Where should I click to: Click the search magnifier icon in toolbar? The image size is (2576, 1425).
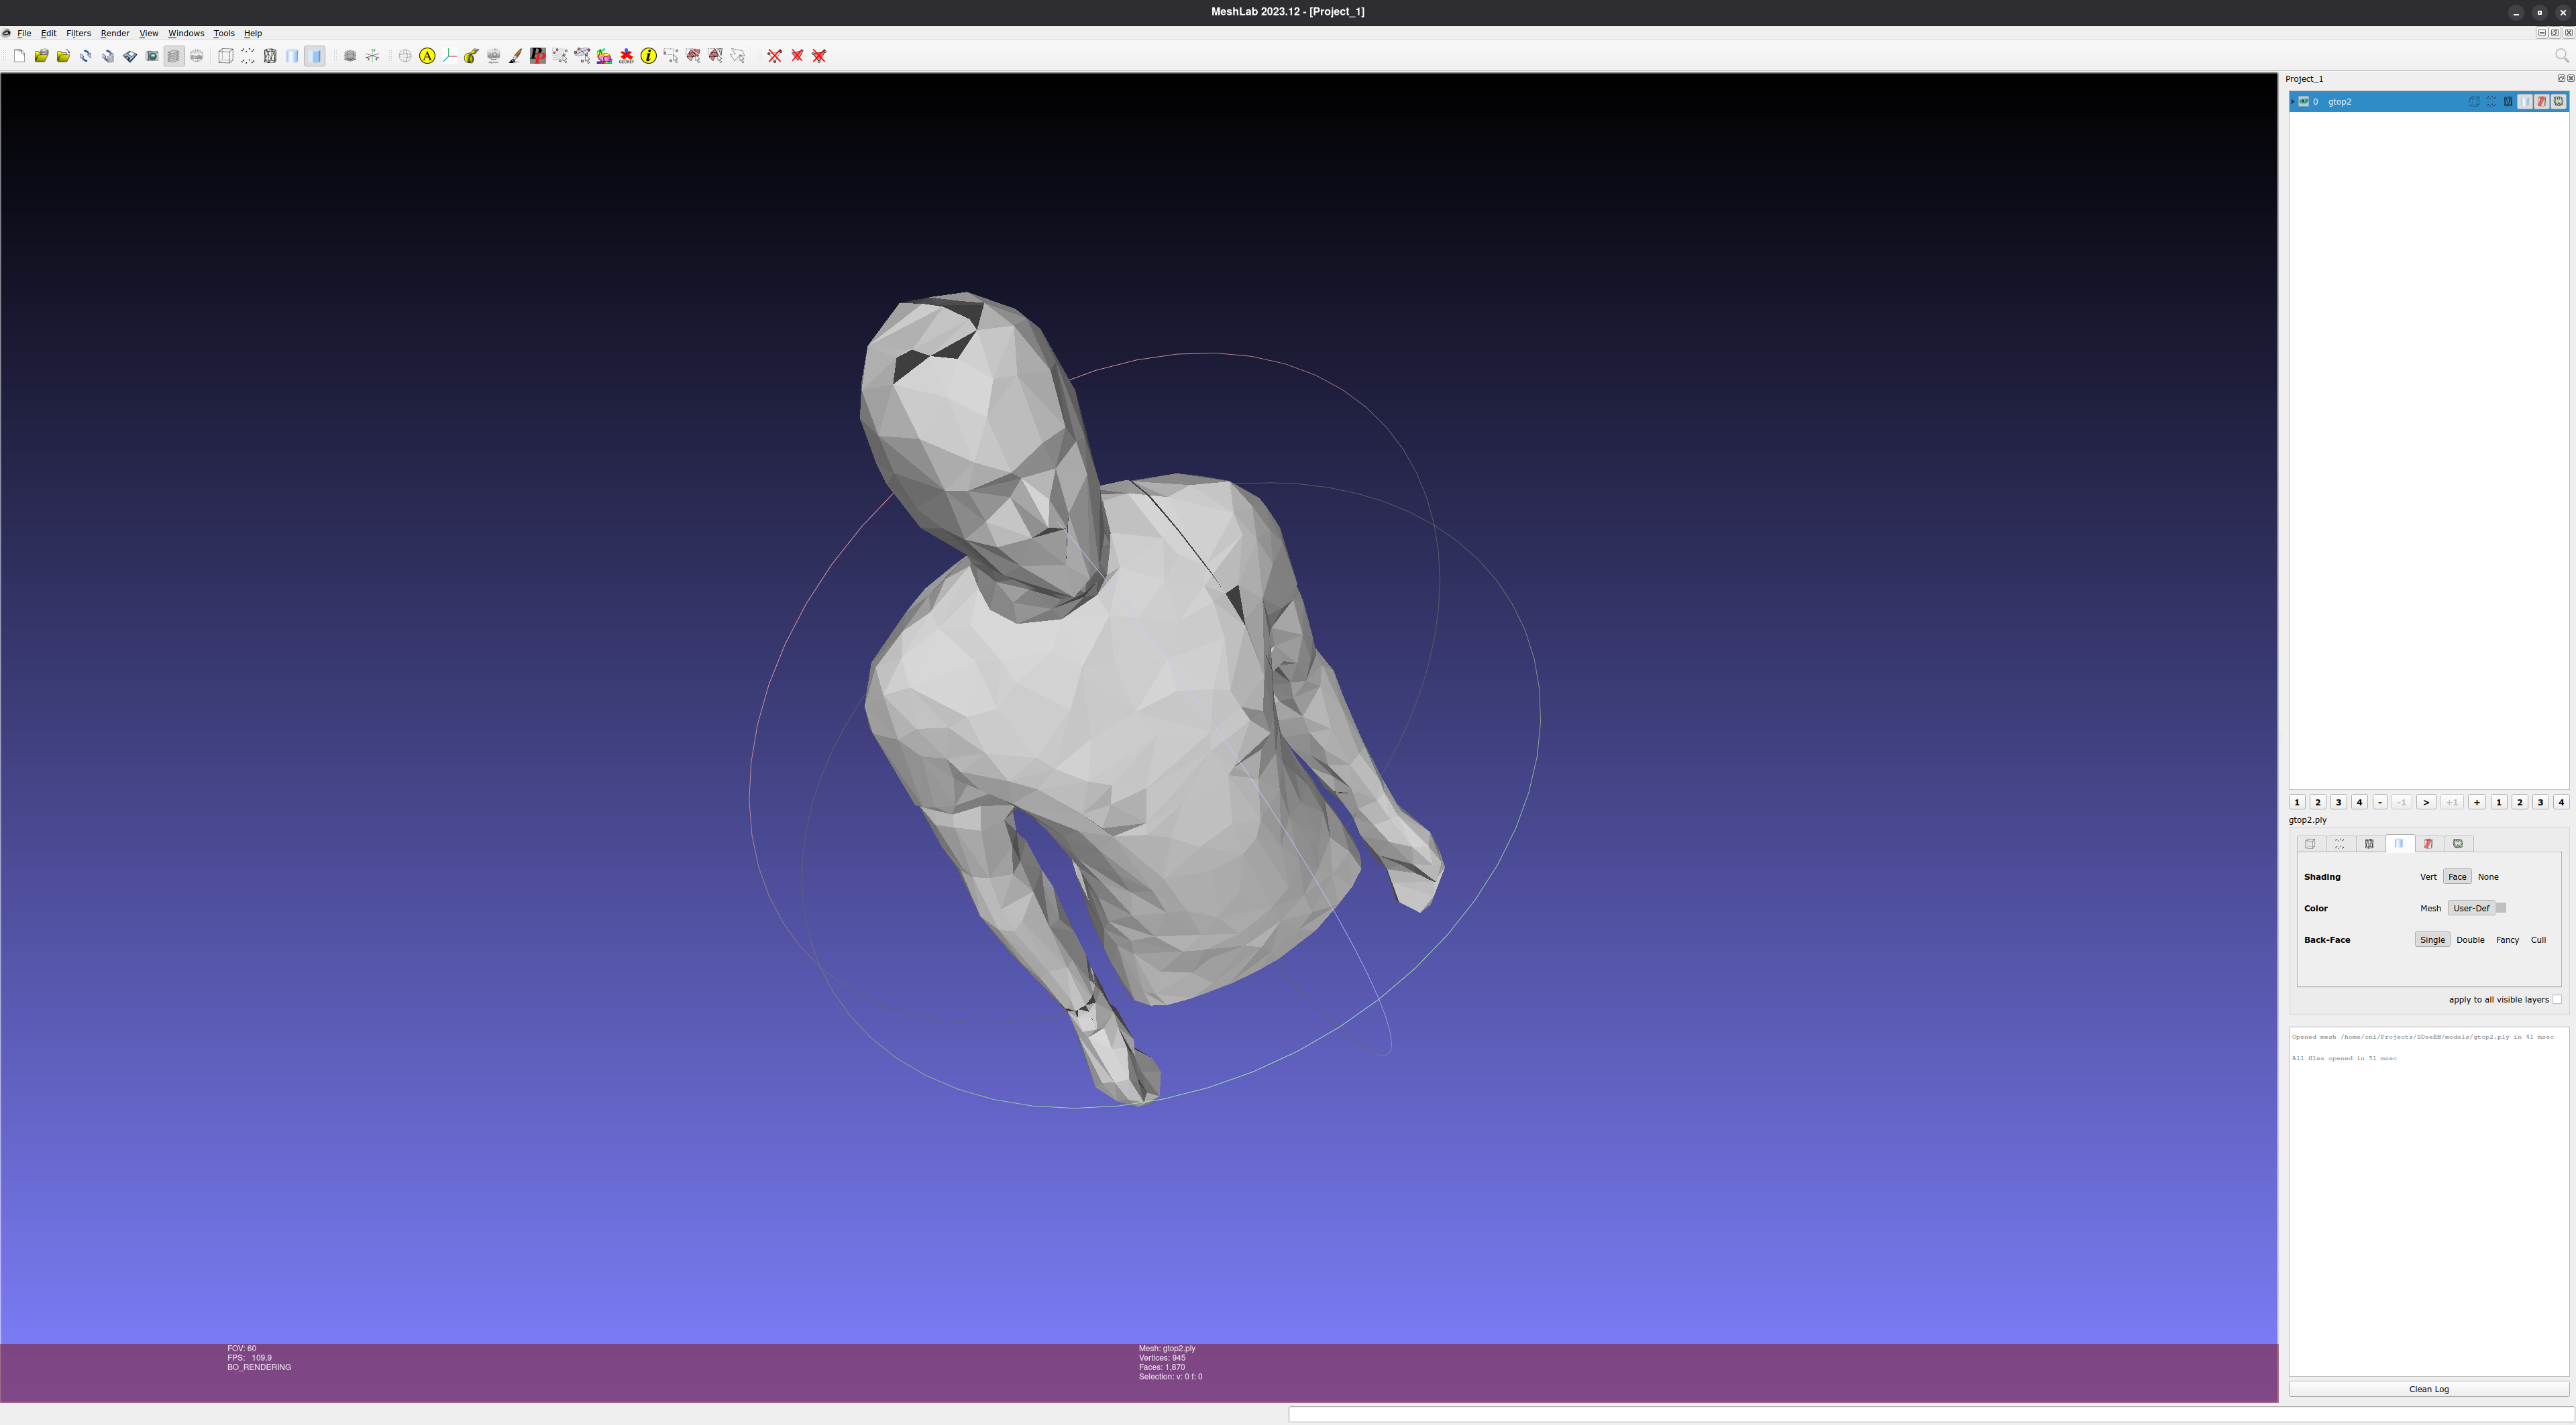coord(2561,56)
